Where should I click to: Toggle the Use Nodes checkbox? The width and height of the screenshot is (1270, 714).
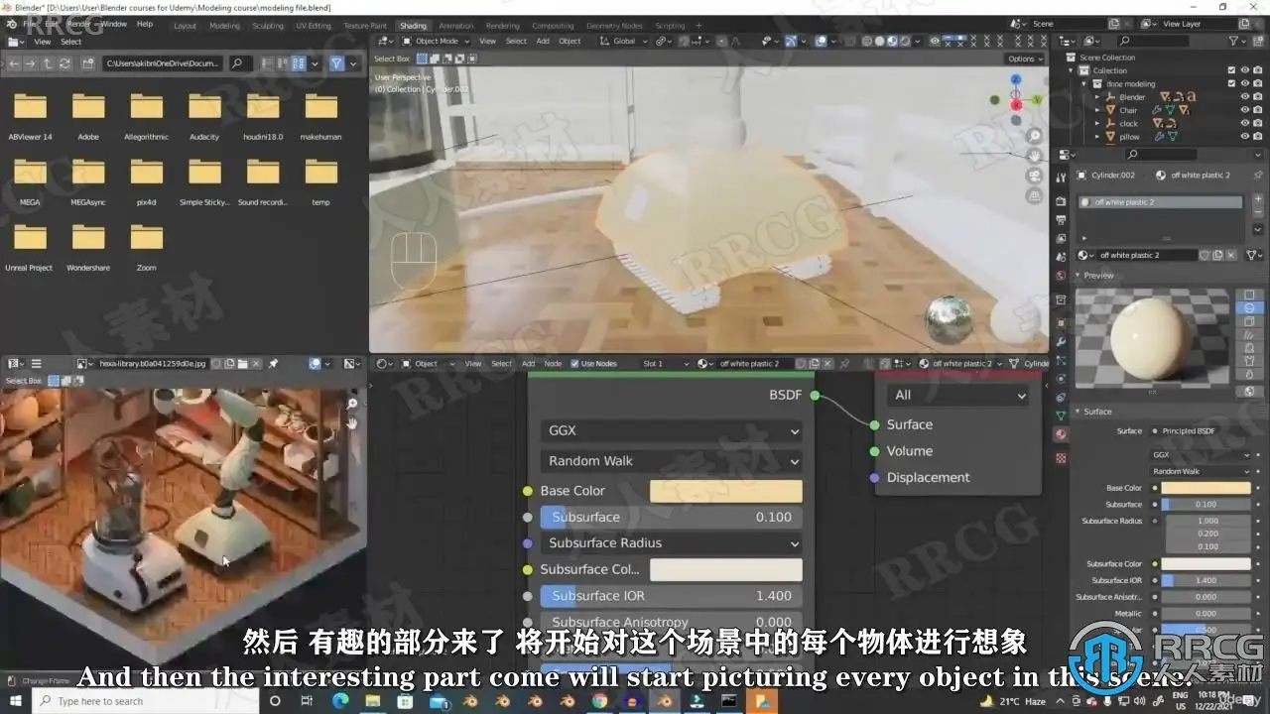[x=574, y=364]
